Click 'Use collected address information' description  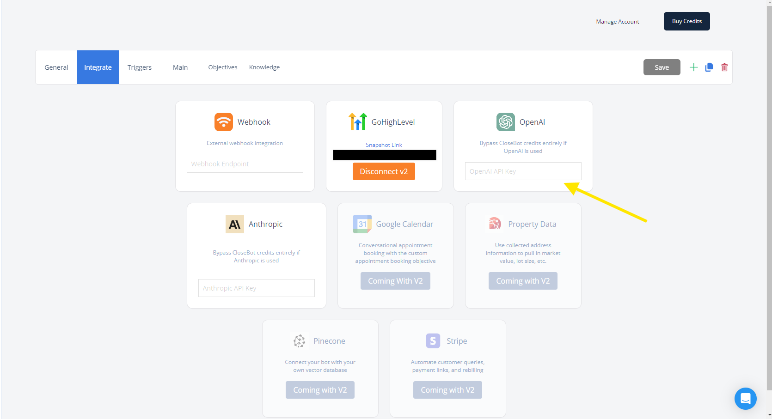[x=523, y=253]
